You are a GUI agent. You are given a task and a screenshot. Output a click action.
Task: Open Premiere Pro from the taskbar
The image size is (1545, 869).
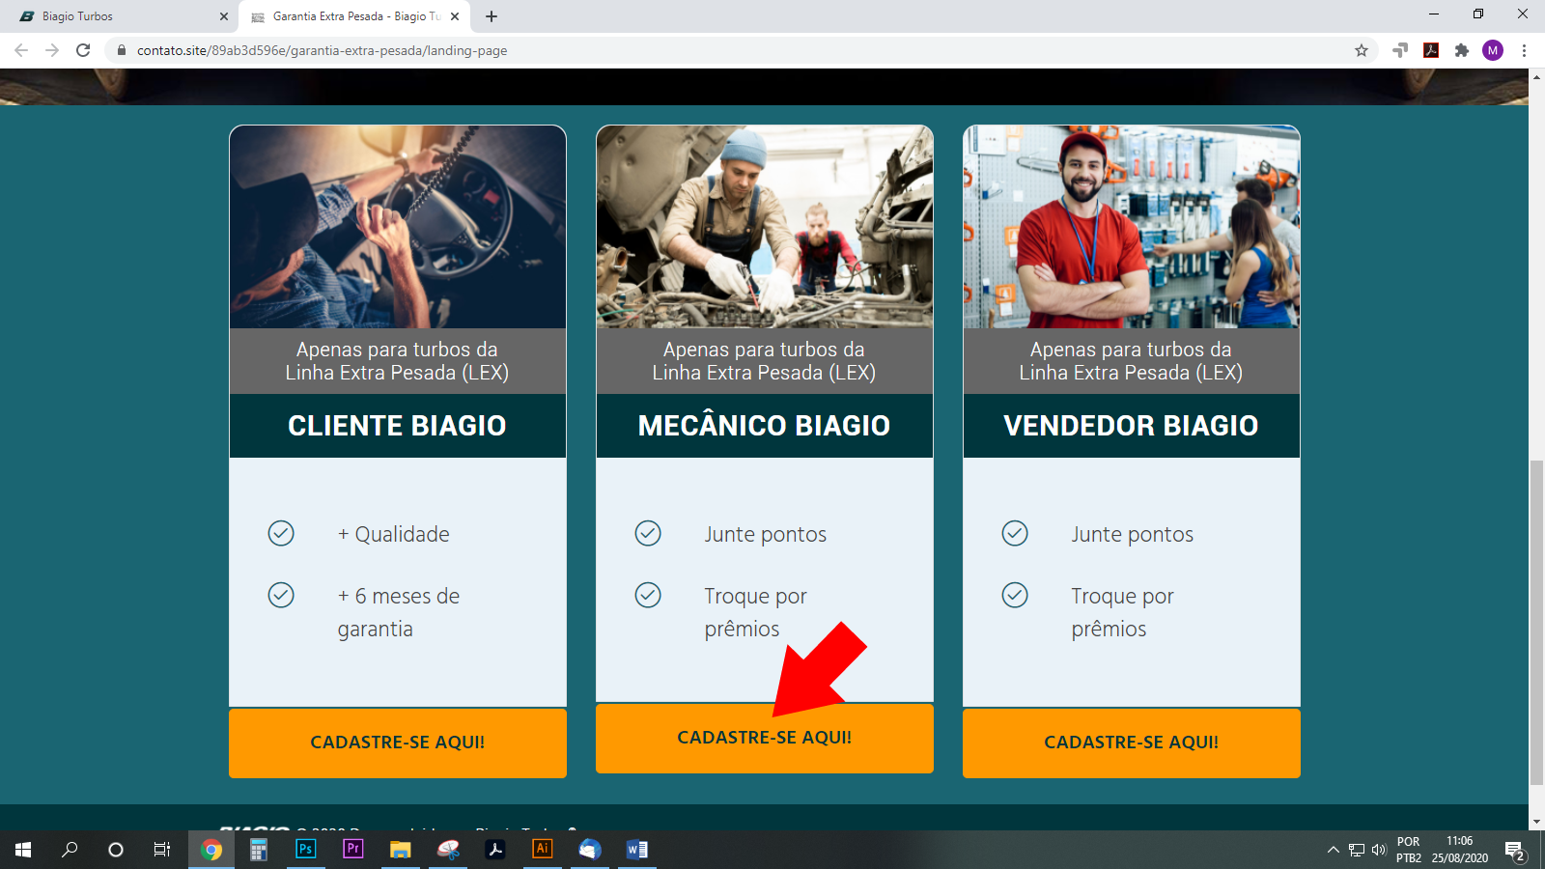[352, 850]
